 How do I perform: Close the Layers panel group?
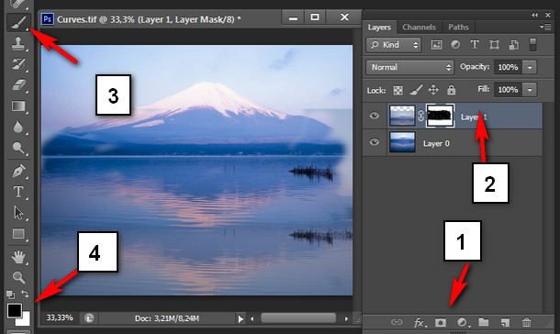click(548, 15)
